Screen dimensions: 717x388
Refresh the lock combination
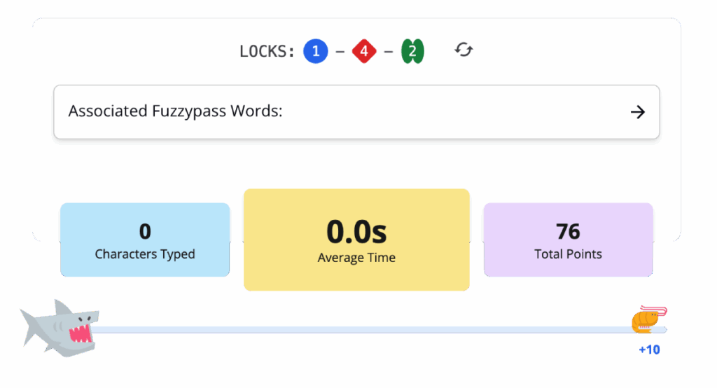click(x=464, y=50)
